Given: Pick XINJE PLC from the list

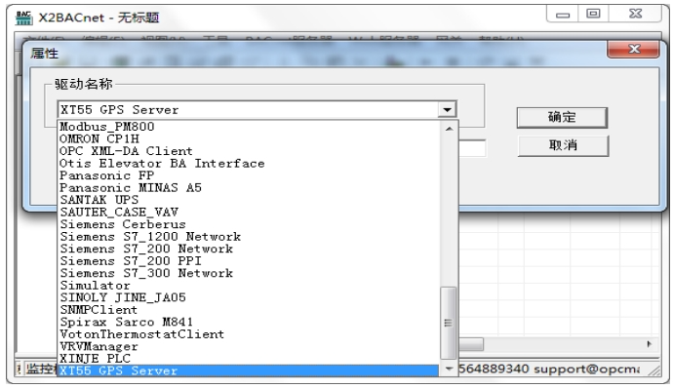Looking at the screenshot, I should [x=249, y=359].
